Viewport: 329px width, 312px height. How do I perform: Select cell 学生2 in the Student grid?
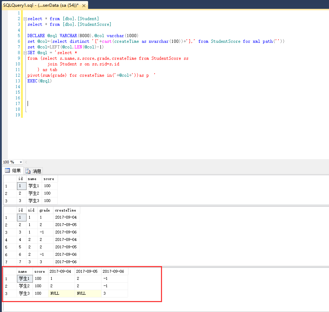coord(34,193)
